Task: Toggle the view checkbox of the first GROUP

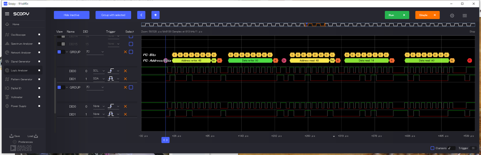Action: tap(59, 52)
